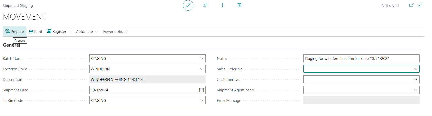Viewport: 432px width, 116px height.
Task: Expand the Automate menu
Action: coord(87,31)
